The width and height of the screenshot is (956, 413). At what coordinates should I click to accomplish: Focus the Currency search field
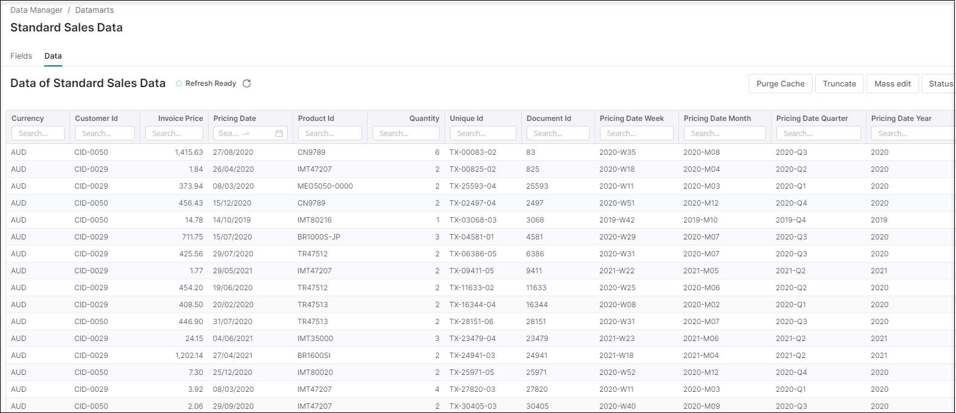click(38, 134)
